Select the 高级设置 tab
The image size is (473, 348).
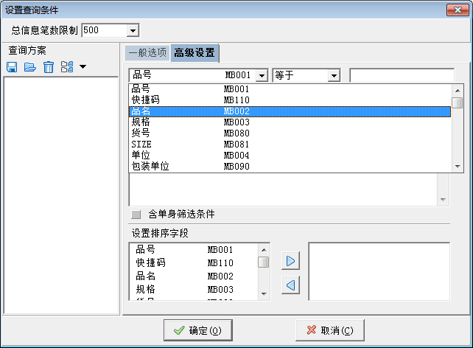pos(195,53)
